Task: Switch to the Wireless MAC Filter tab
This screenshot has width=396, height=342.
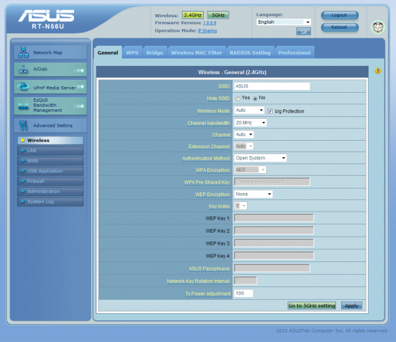Action: [x=197, y=52]
